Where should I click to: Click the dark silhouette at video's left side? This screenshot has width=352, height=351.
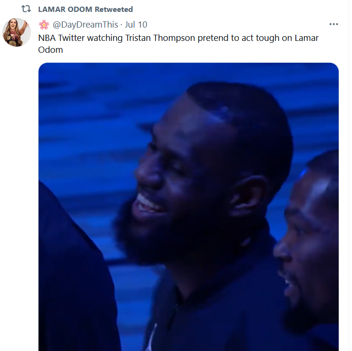[74, 281]
